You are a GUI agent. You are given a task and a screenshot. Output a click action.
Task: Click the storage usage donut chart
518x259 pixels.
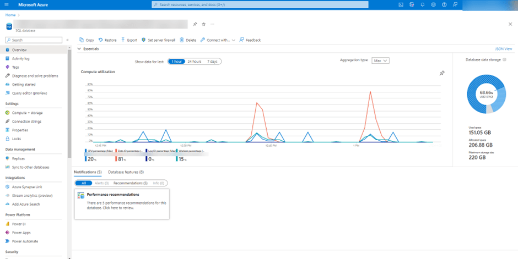(x=485, y=93)
